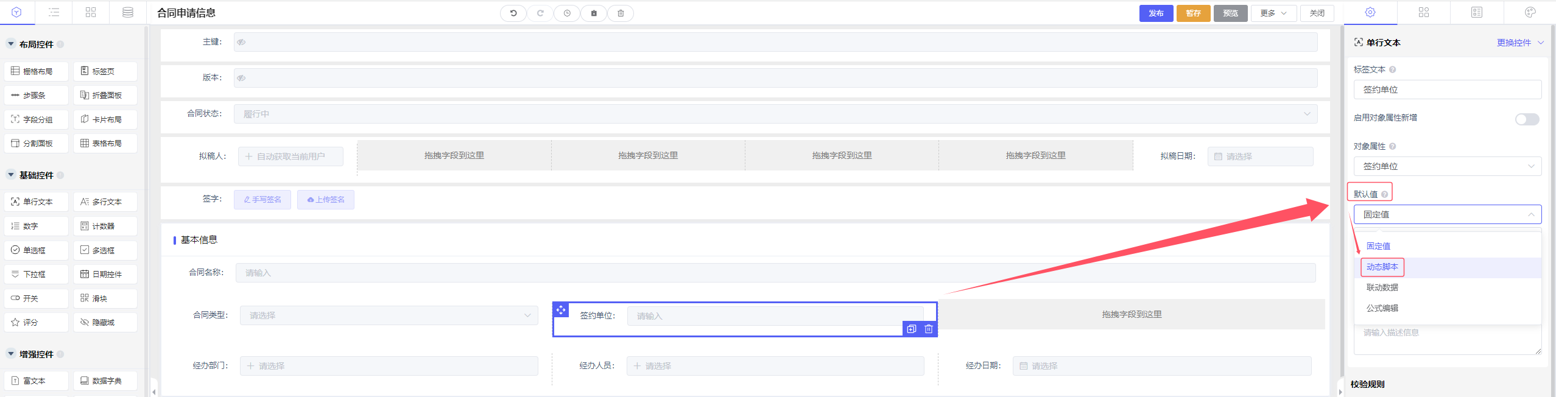
Task: Click the blue 发布 button
Action: 1156,13
